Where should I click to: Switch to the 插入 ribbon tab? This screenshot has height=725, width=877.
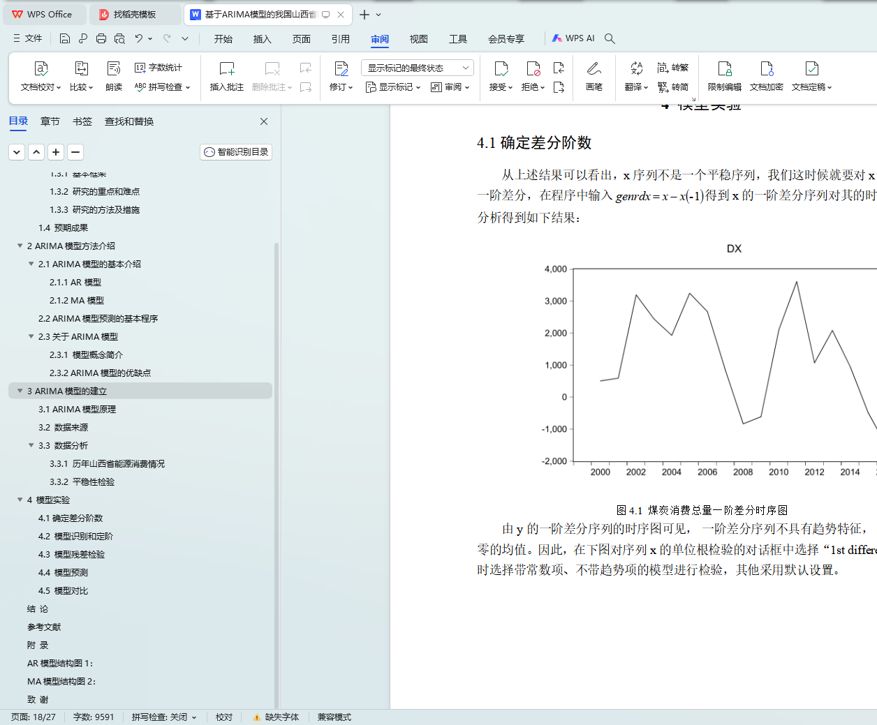click(x=263, y=39)
